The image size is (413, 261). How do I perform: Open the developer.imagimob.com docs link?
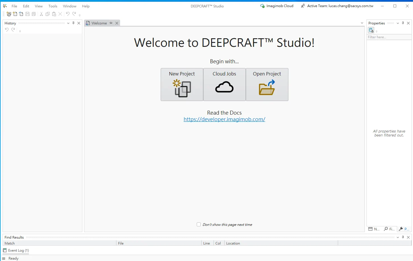click(x=224, y=119)
